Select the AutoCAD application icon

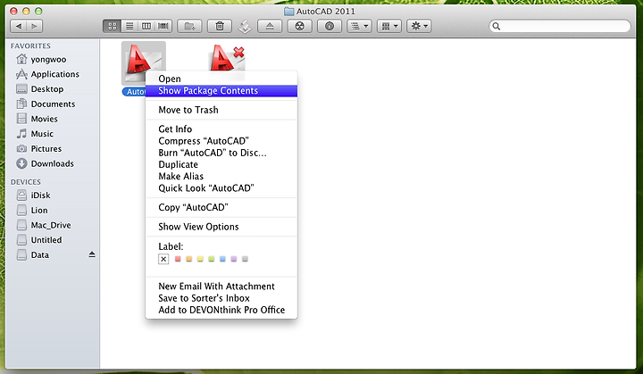coord(143,63)
